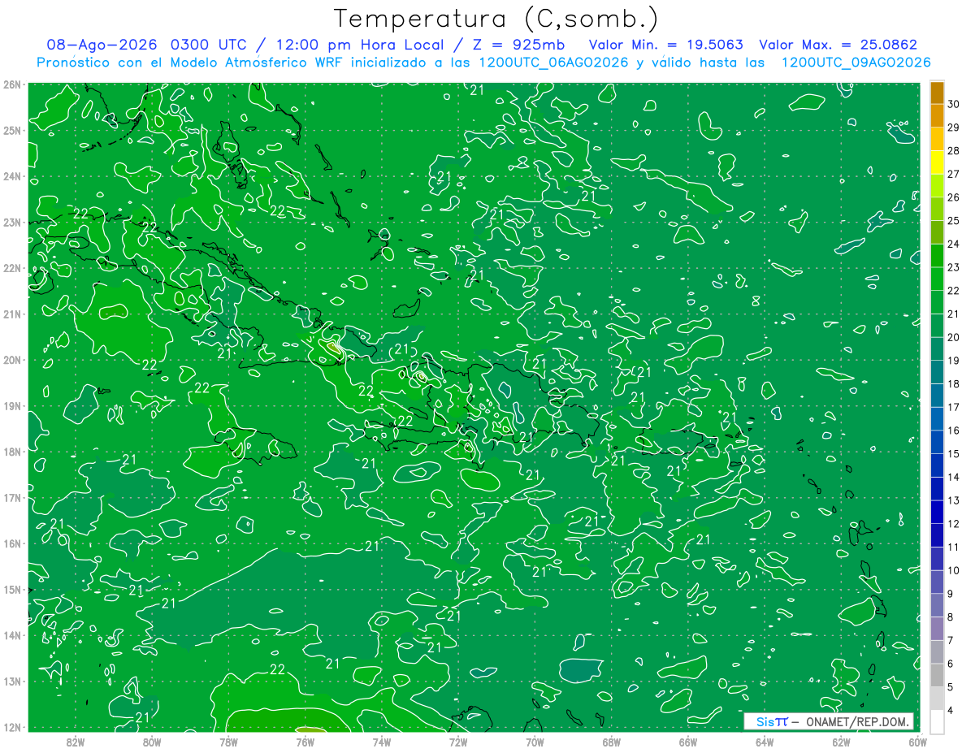Screen dimensions: 975x753
Task: Click the "13N" latitude label
Action: click(11, 681)
